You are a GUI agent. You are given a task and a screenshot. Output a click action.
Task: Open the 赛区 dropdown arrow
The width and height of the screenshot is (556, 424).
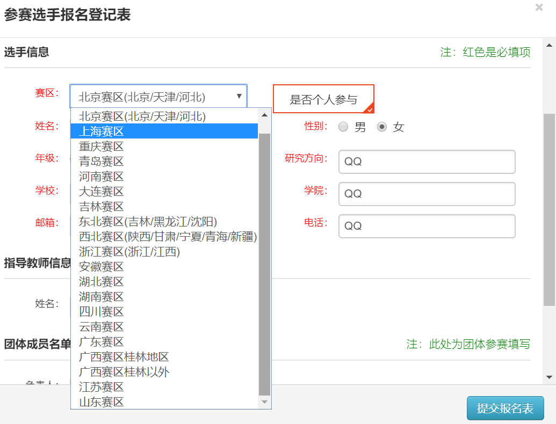coord(239,97)
